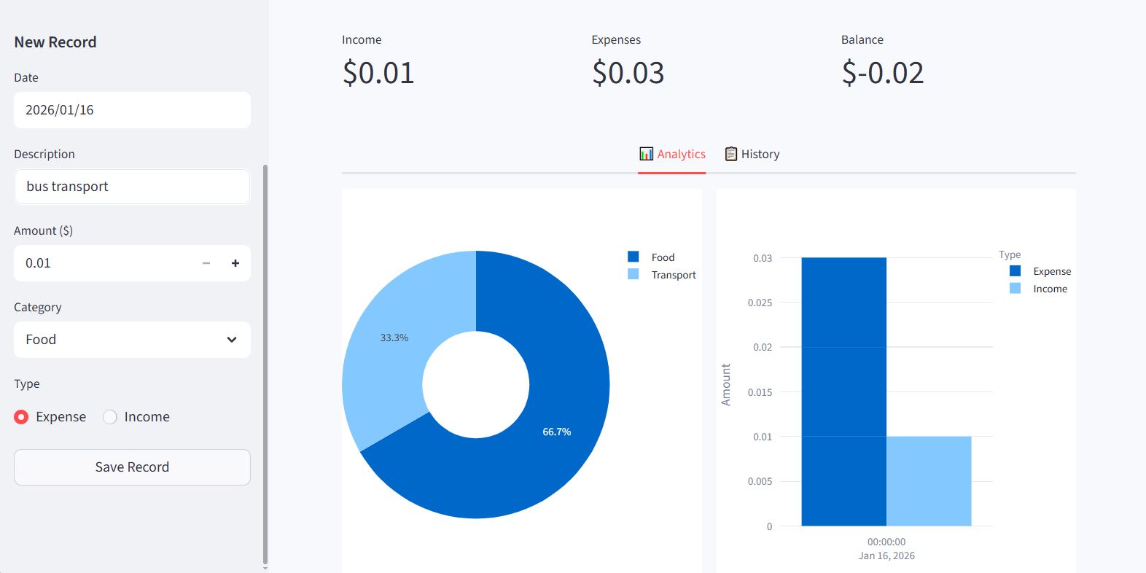This screenshot has width=1146, height=573.
Task: Click the bar chart icon on Analytics tab
Action: click(646, 154)
